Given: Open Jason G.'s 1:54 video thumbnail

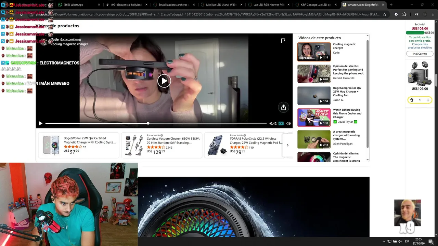Looking at the screenshot, I should (314, 95).
